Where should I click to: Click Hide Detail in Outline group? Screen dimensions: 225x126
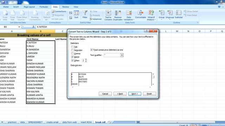(x=191, y=15)
